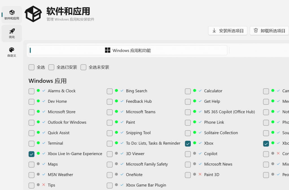Click the Feedback Hub app name
Screen dimensions: 289x190
click(139, 101)
